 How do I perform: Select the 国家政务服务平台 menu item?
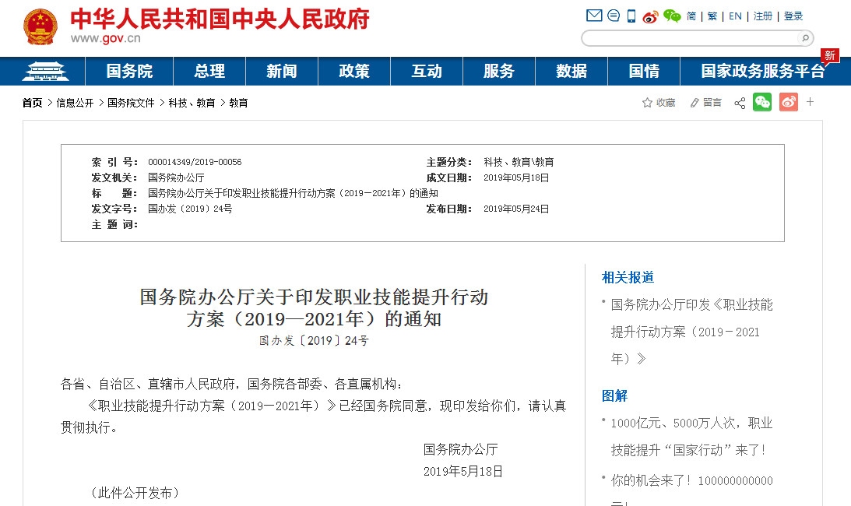click(x=763, y=71)
